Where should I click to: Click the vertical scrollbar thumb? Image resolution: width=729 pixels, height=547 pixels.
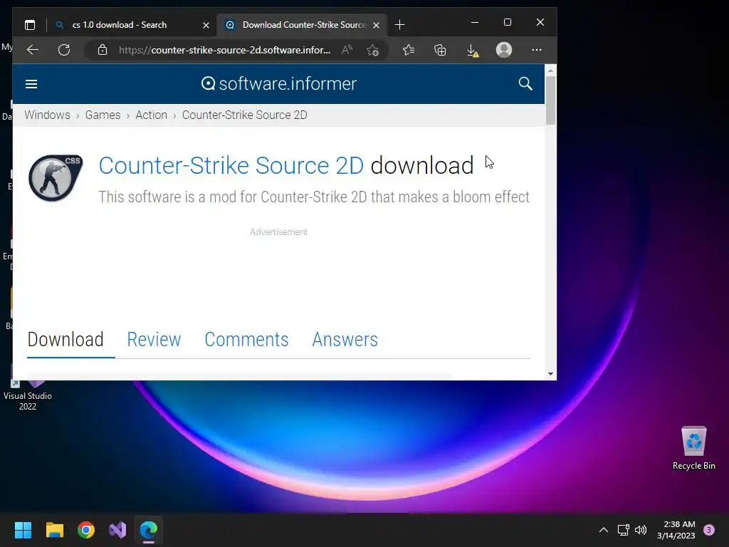click(x=550, y=100)
